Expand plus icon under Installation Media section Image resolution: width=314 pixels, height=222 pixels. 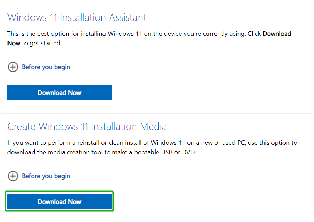tap(13, 176)
